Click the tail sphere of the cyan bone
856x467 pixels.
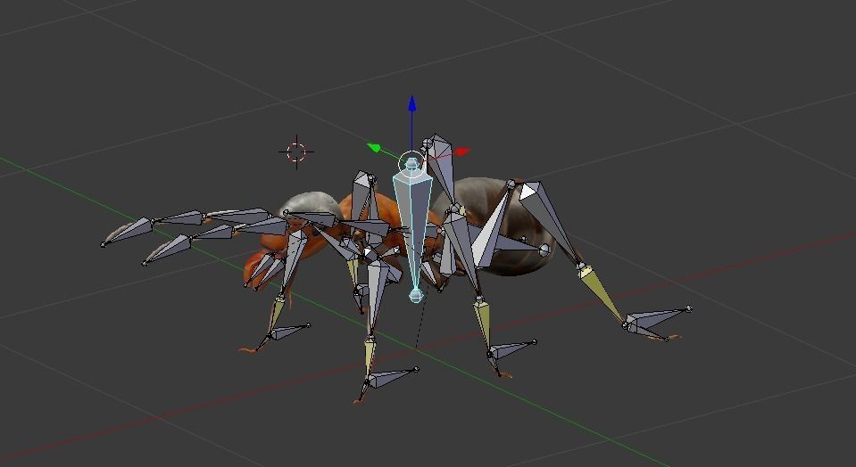coord(416,296)
